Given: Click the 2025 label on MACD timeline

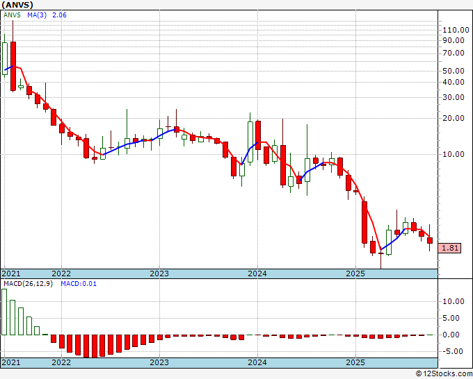Looking at the screenshot, I should pos(355,362).
